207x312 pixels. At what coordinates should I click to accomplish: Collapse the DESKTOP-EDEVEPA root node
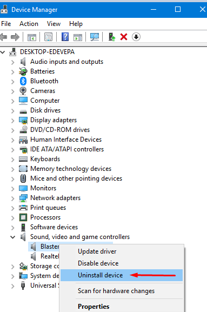3,52
